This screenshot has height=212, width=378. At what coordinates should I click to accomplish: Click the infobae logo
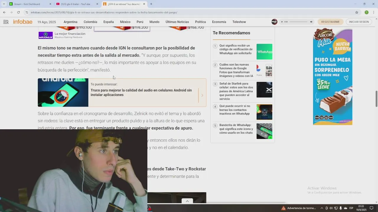[23, 22]
